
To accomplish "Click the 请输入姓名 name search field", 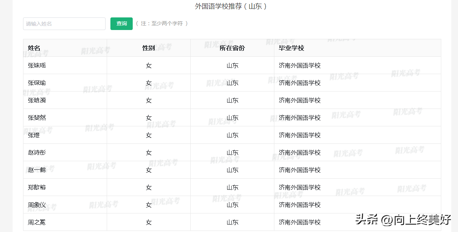I will pos(64,24).
